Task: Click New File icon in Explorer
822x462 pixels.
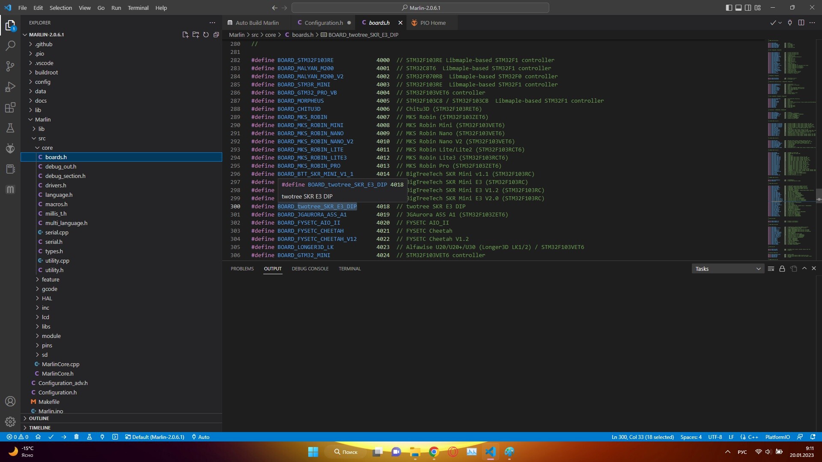Action: [x=185, y=35]
